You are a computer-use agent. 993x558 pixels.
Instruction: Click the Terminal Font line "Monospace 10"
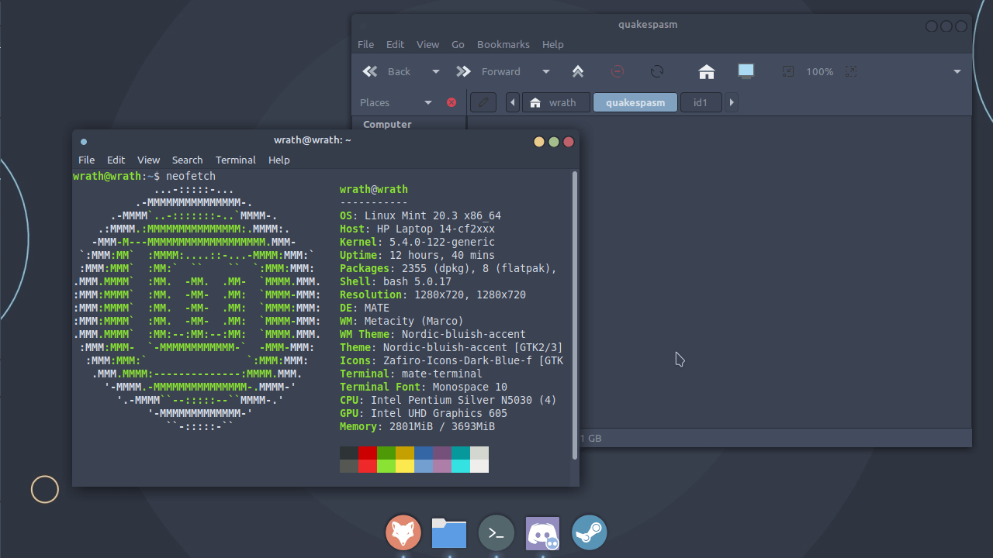[x=470, y=387]
